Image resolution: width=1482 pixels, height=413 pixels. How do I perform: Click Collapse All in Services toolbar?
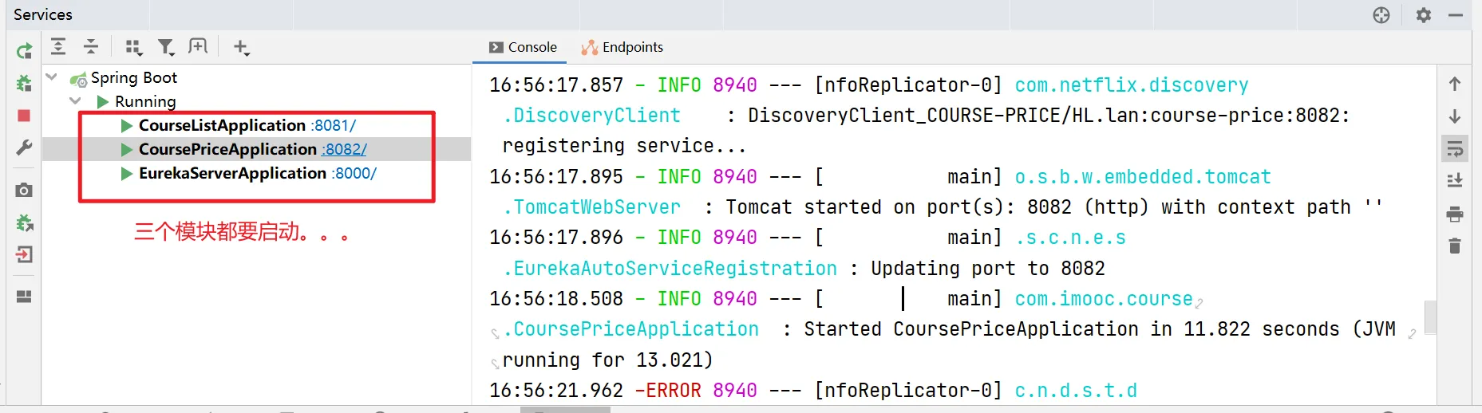(91, 47)
